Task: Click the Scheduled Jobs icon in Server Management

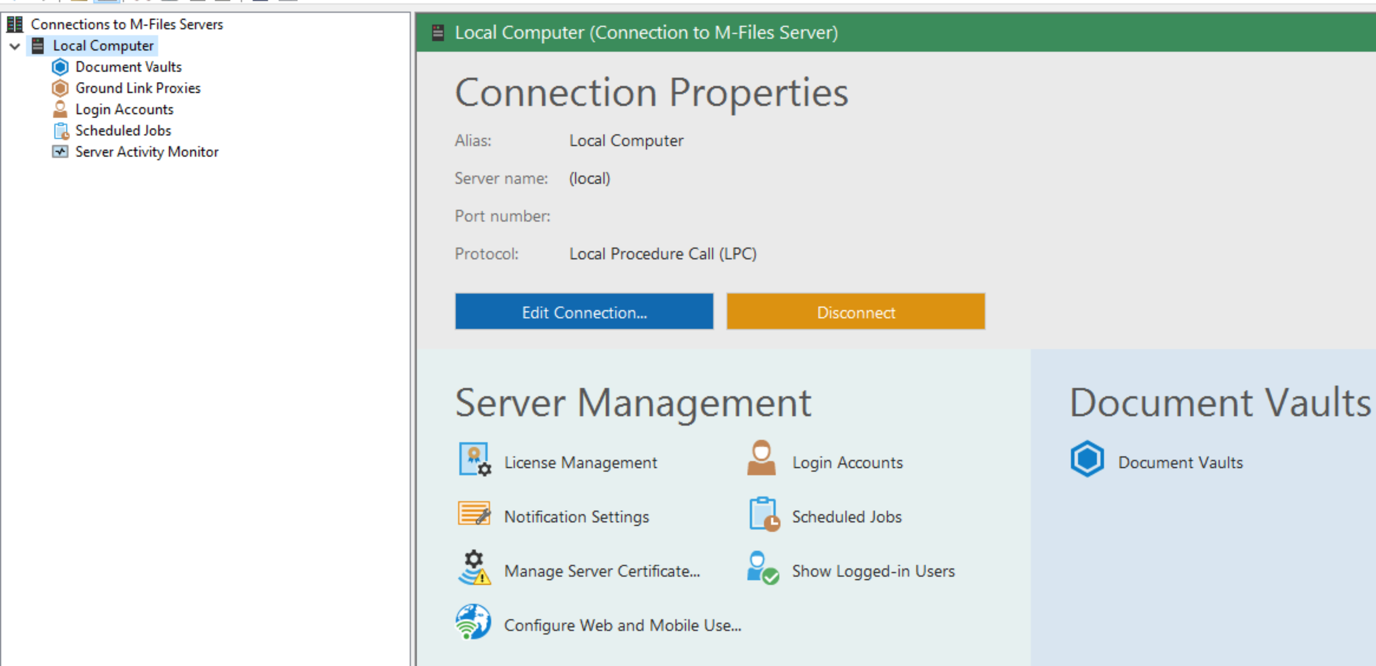Action: pyautogui.click(x=764, y=515)
